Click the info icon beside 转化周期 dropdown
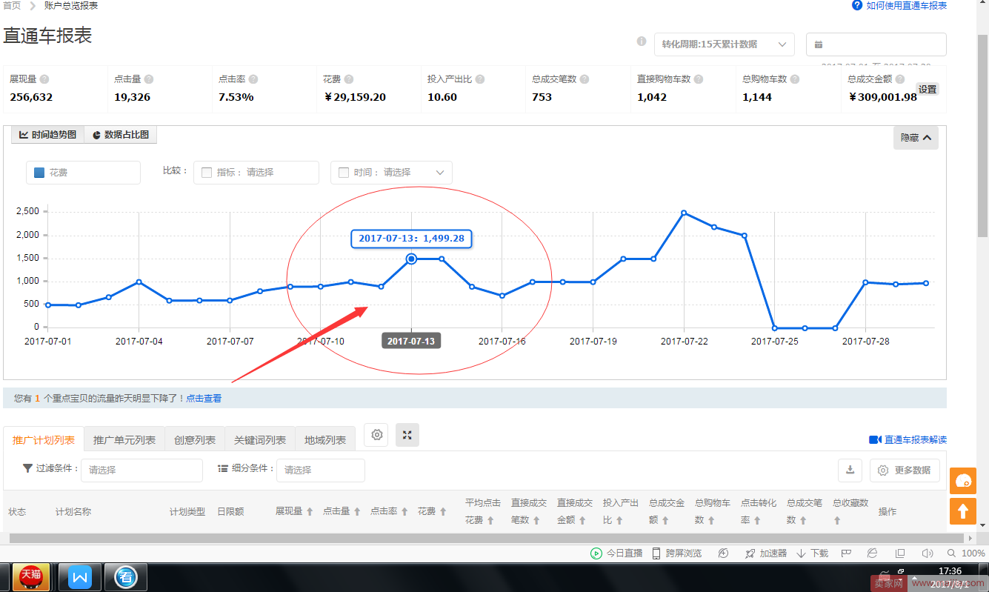The height and width of the screenshot is (592, 989). 642,41
